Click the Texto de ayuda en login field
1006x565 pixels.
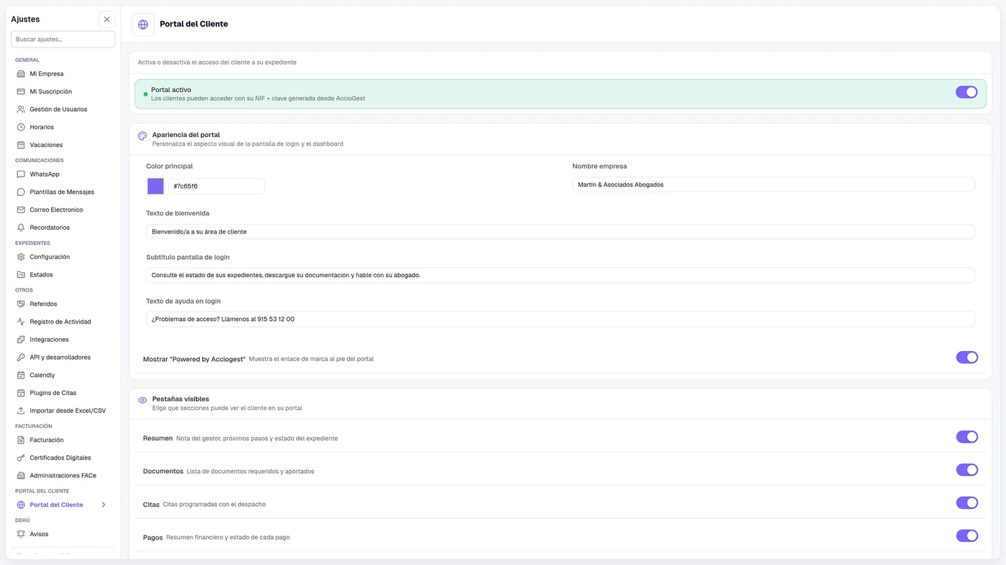(560, 319)
